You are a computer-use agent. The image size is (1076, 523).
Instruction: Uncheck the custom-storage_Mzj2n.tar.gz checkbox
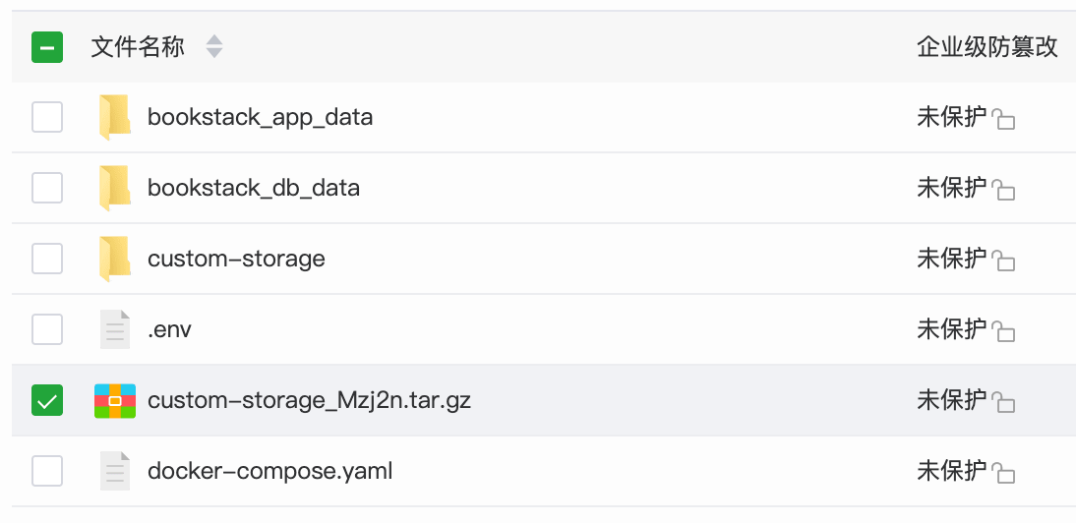click(x=47, y=400)
